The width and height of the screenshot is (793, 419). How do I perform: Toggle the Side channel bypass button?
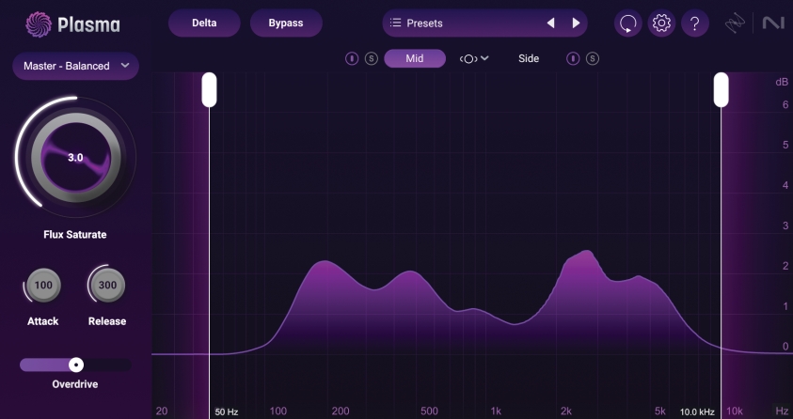point(573,58)
